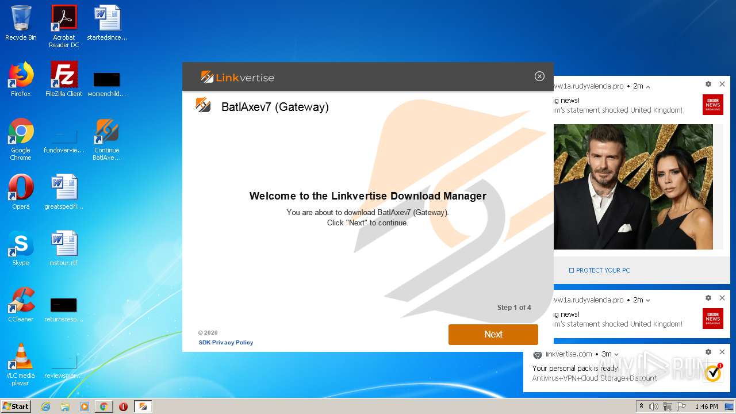
Task: Open the womenchild desktop file
Action: pyautogui.click(x=107, y=84)
